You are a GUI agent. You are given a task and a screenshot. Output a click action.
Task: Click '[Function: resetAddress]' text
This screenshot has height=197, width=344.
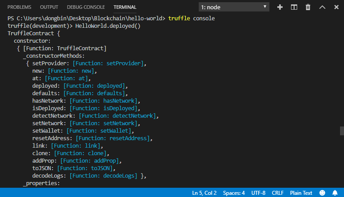113,138
